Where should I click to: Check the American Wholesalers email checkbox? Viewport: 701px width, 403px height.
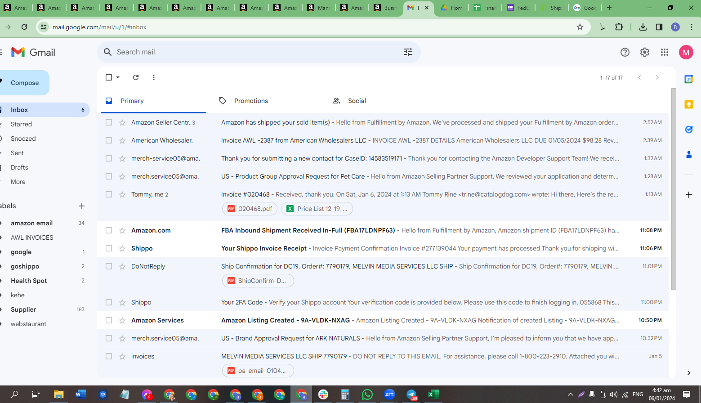tap(109, 140)
